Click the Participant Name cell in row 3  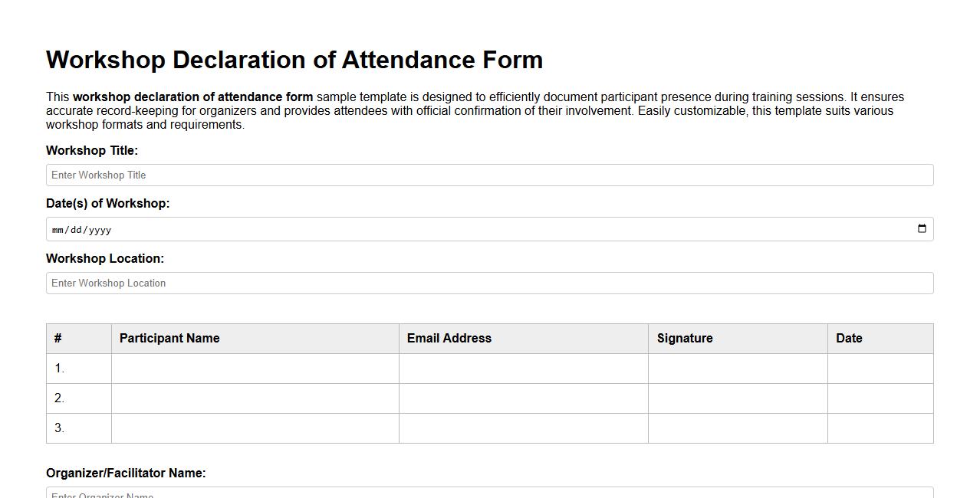pos(255,428)
